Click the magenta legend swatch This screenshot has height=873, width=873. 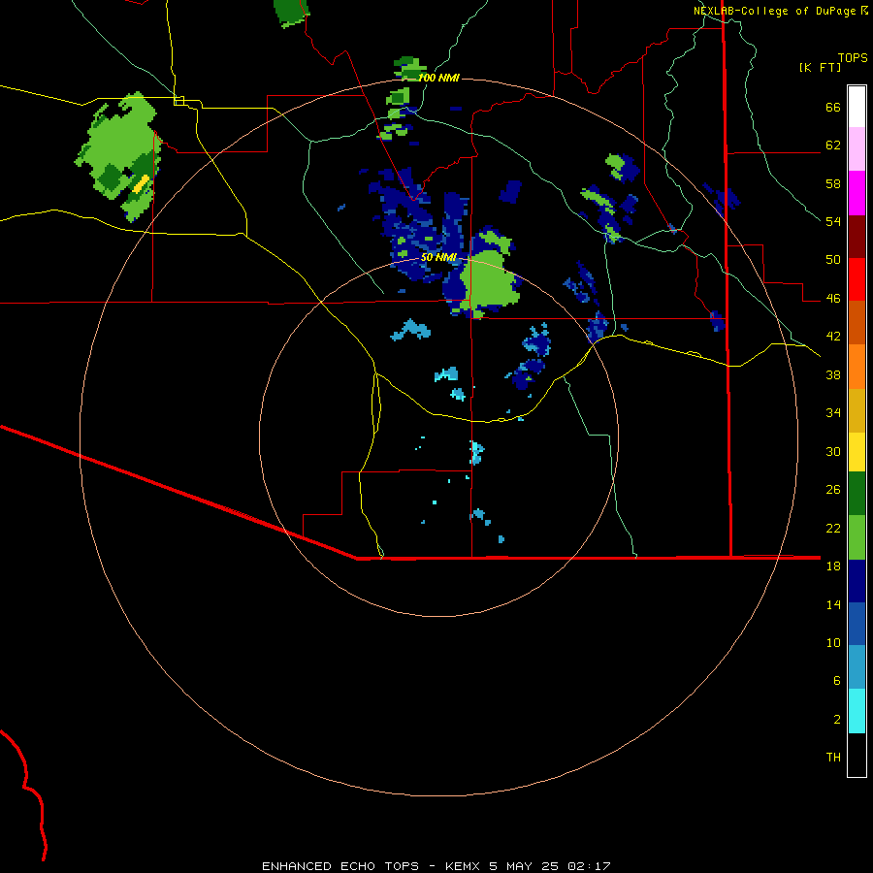857,193
